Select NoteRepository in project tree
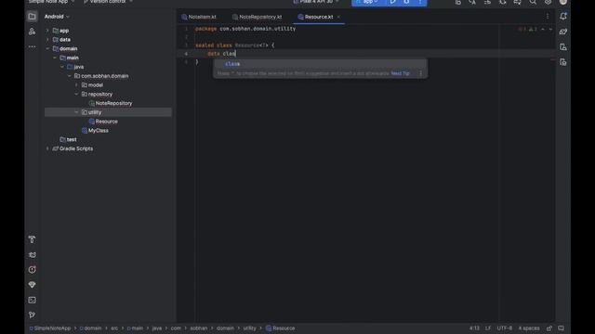The image size is (595, 334). pos(111,103)
